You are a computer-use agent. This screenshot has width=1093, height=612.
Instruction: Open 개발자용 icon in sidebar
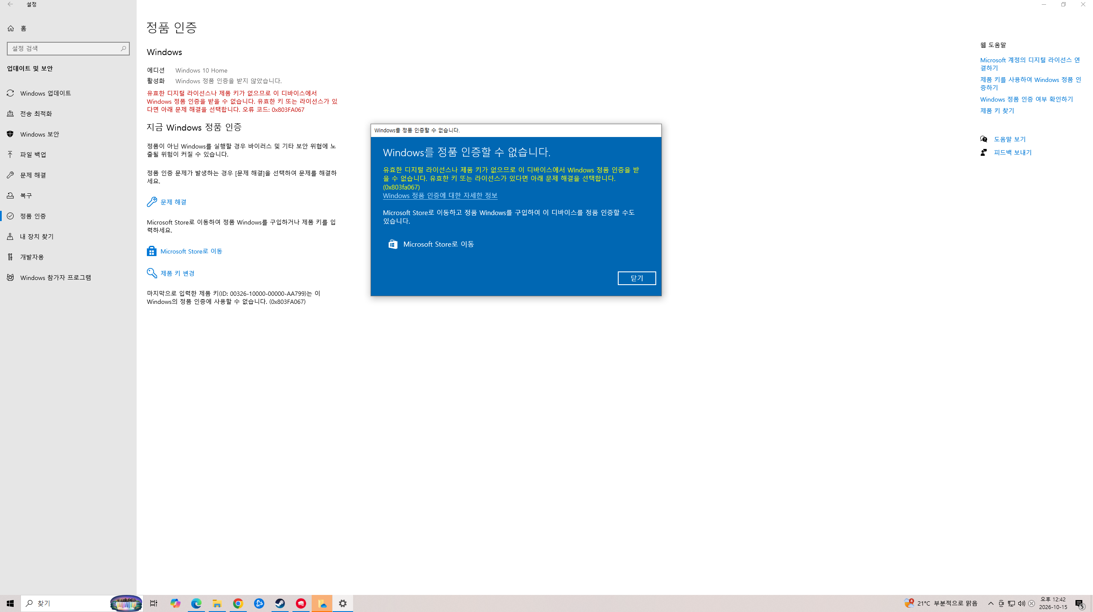(11, 257)
